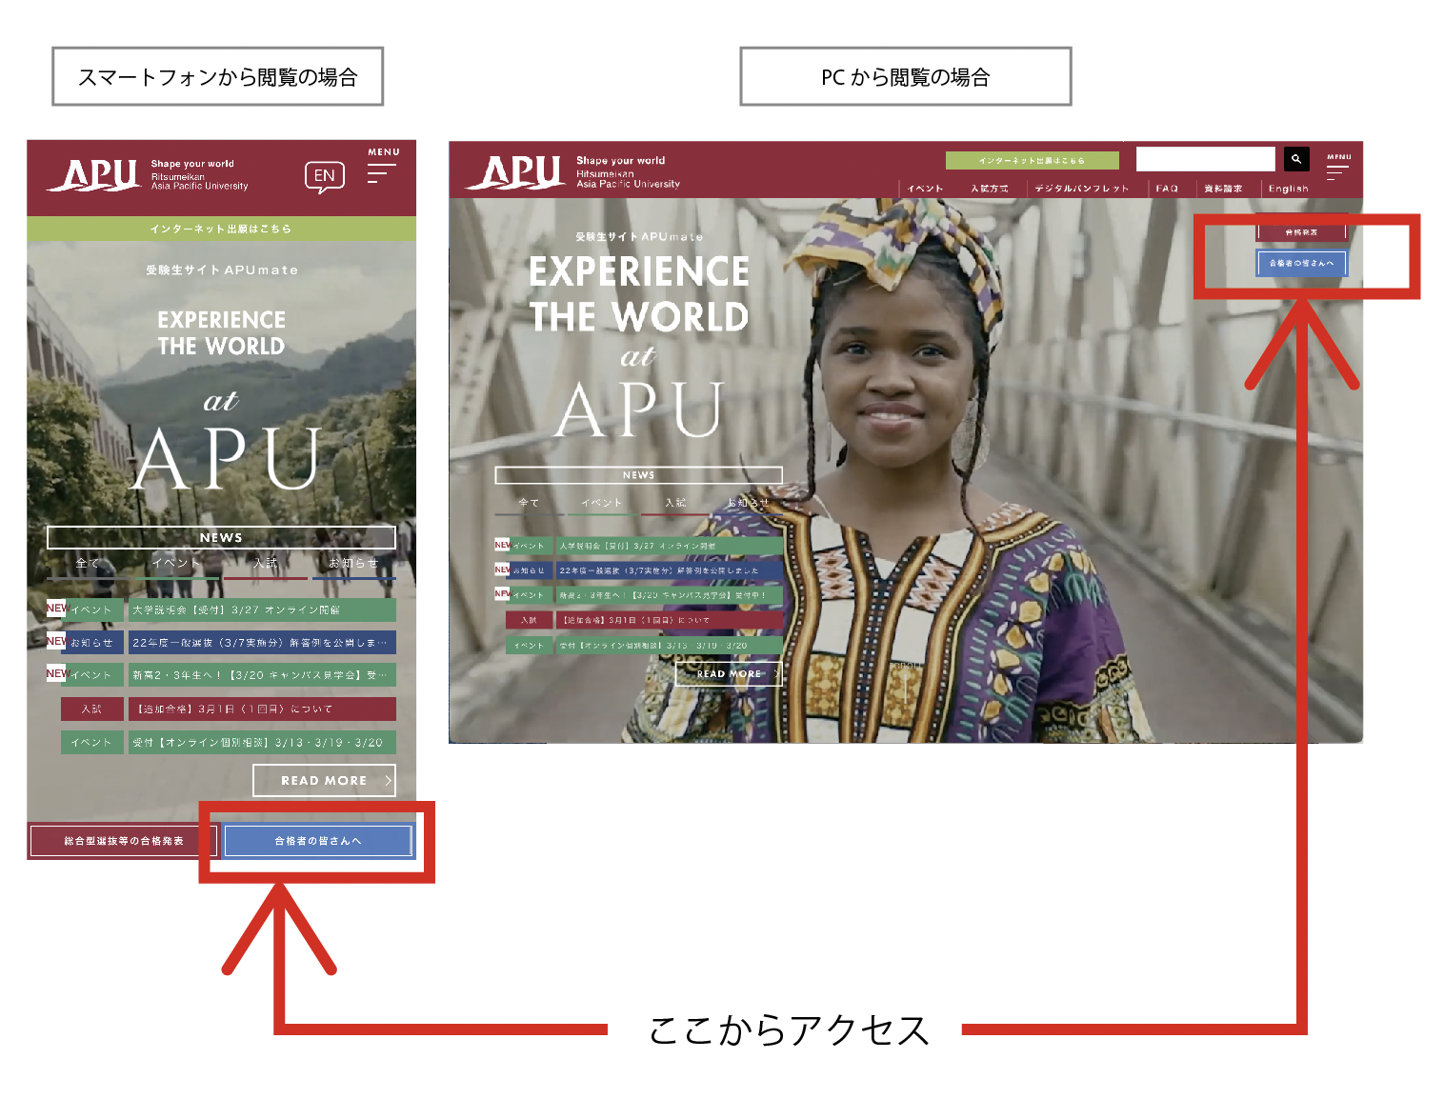Open the 【追加合格】3月1日 news item

pyautogui.click(x=233, y=709)
